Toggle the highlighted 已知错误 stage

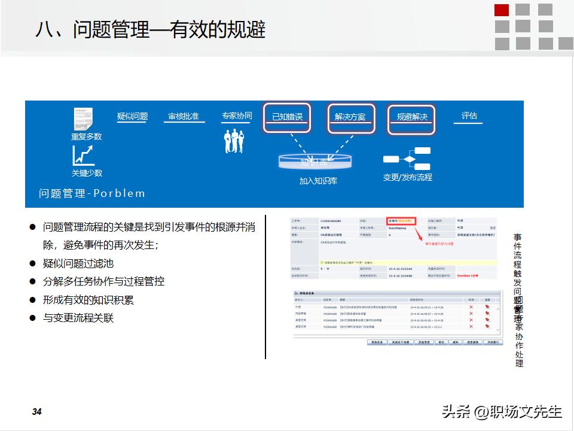click(288, 117)
